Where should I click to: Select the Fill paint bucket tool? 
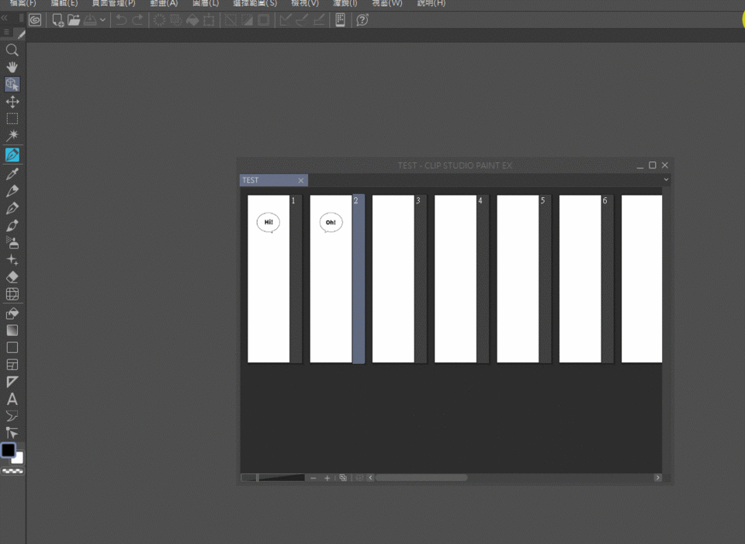[12, 313]
